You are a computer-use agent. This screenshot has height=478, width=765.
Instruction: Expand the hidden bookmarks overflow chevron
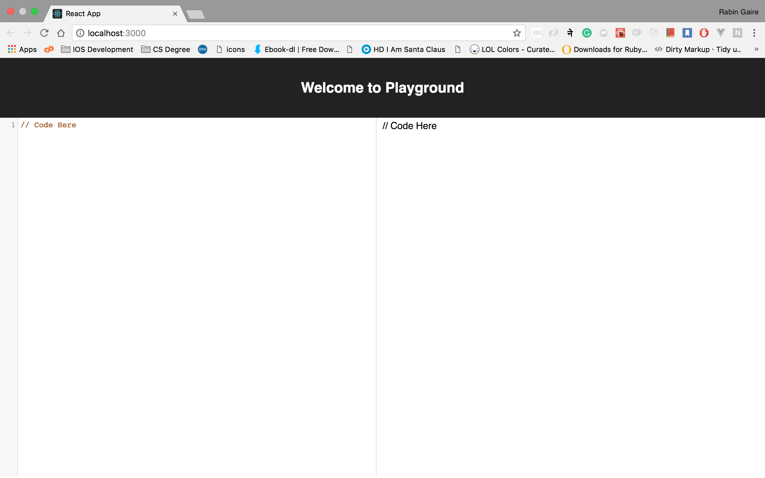(756, 49)
